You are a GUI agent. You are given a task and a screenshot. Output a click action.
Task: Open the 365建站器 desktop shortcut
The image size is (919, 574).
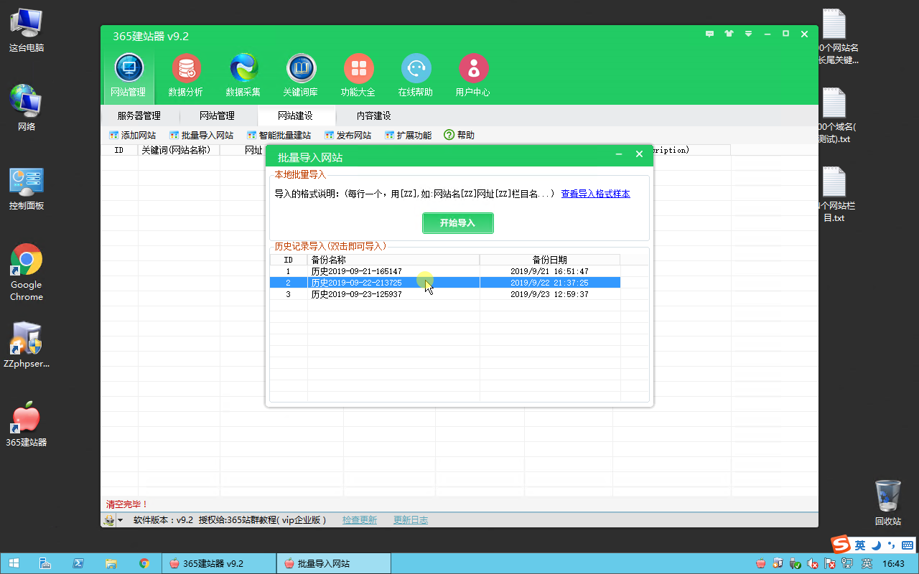coord(27,424)
